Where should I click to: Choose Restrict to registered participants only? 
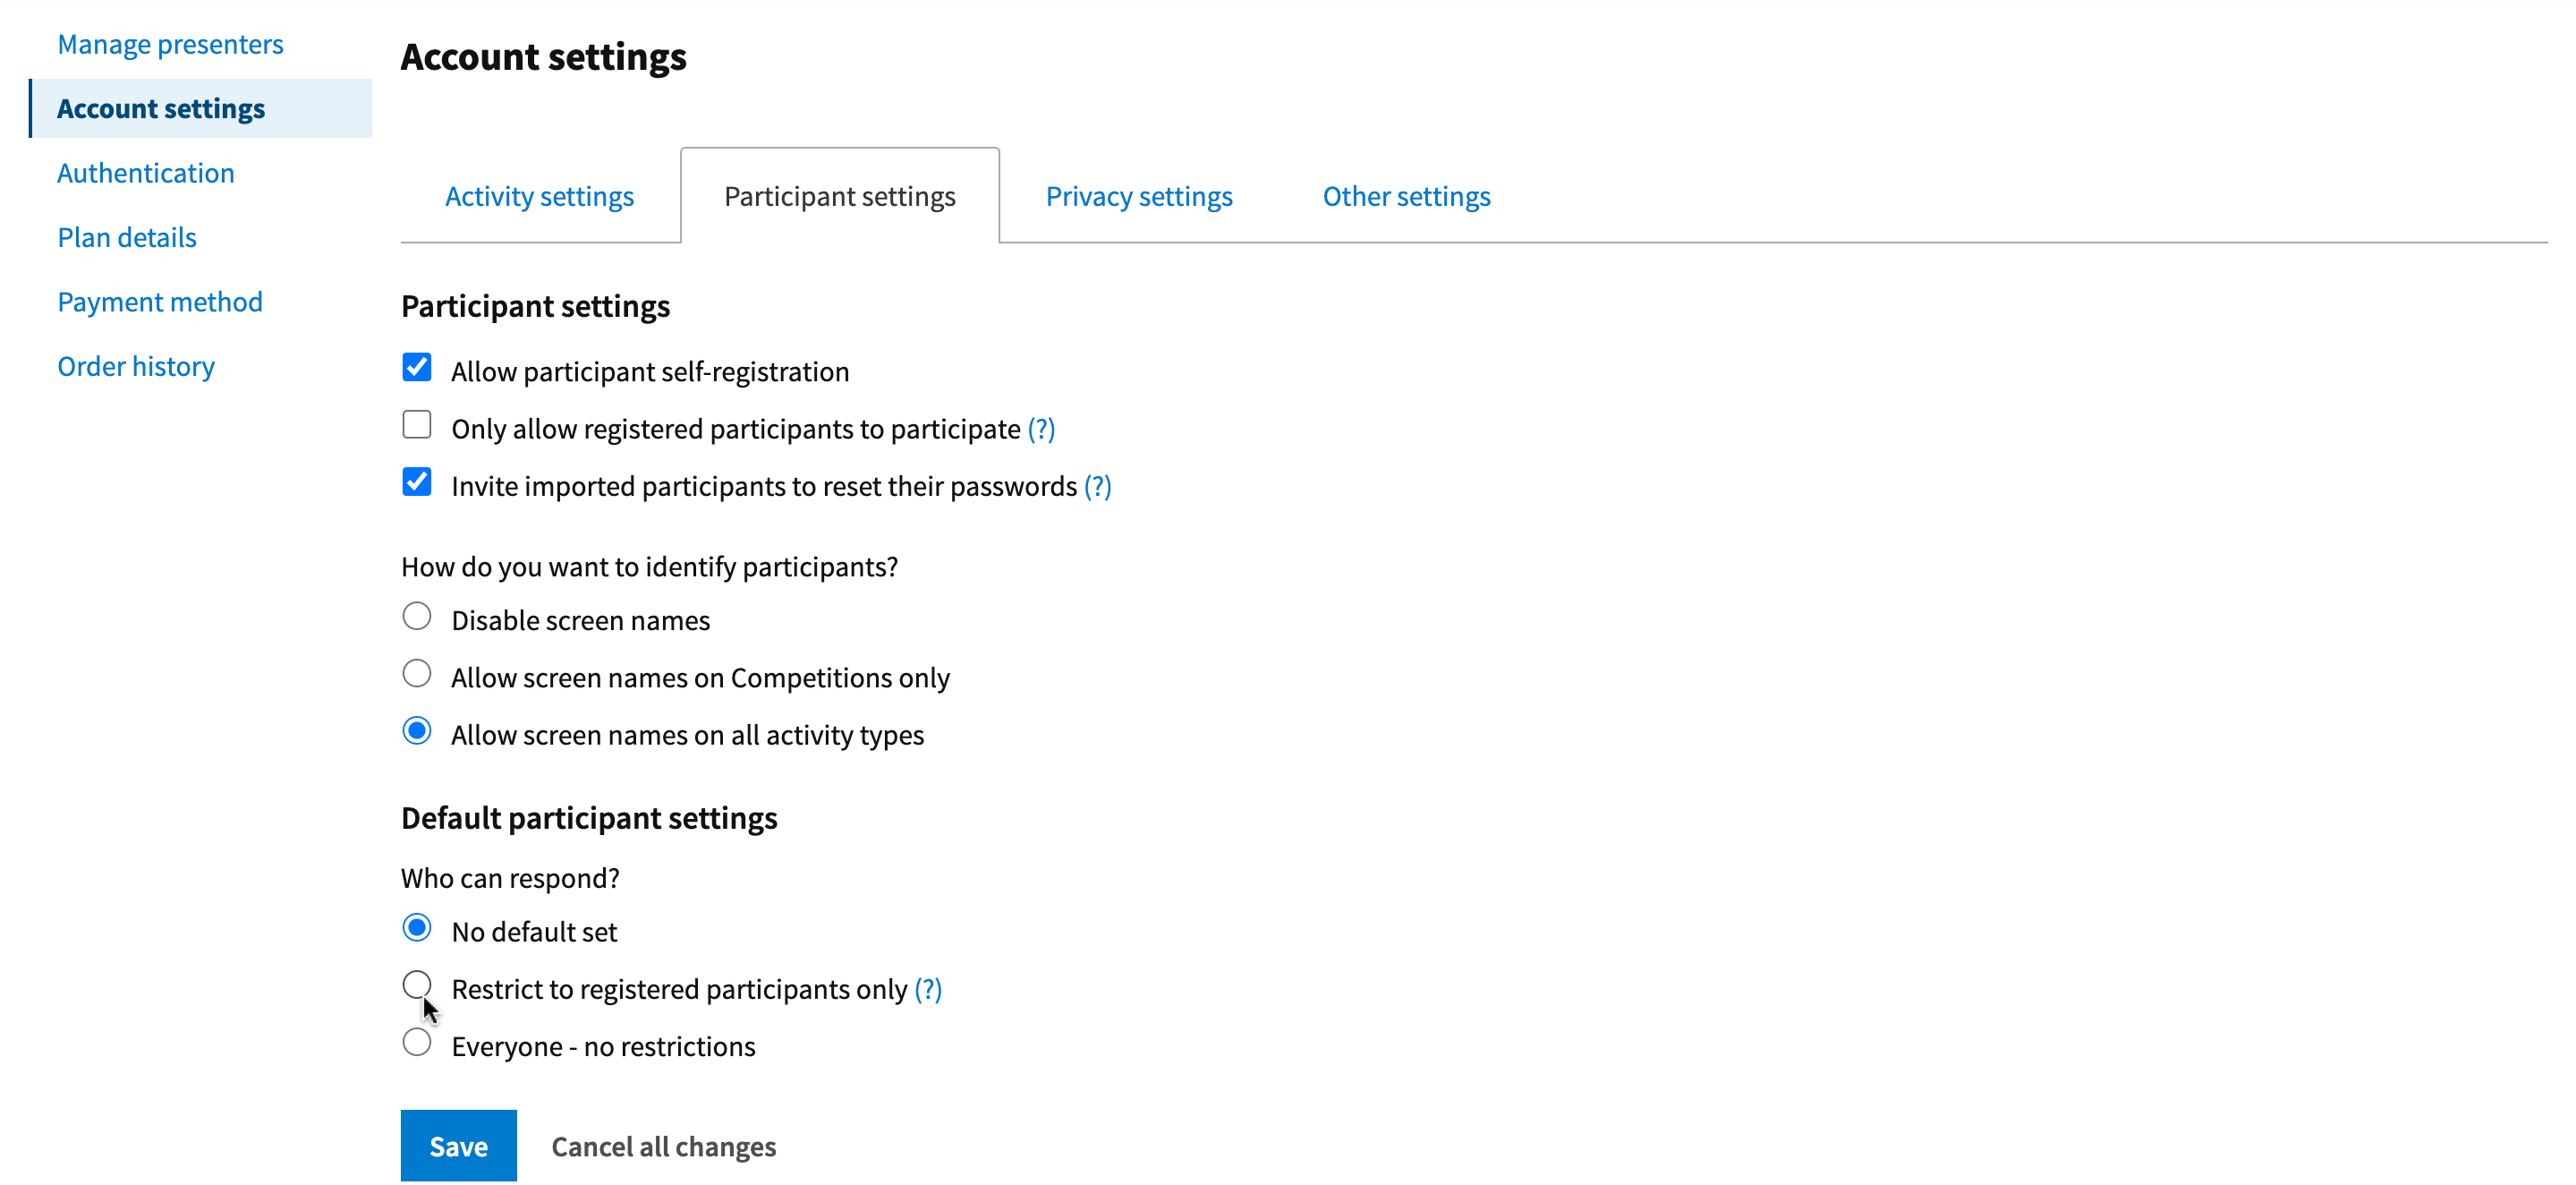coord(417,985)
